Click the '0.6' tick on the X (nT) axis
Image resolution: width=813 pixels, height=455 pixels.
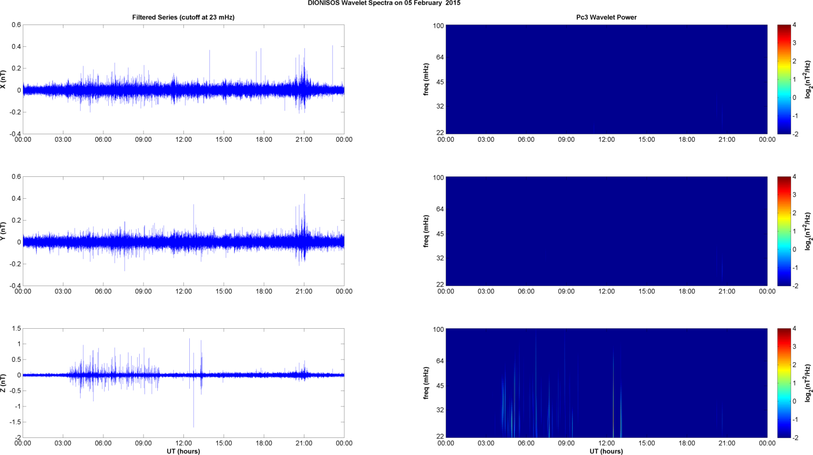click(x=16, y=25)
